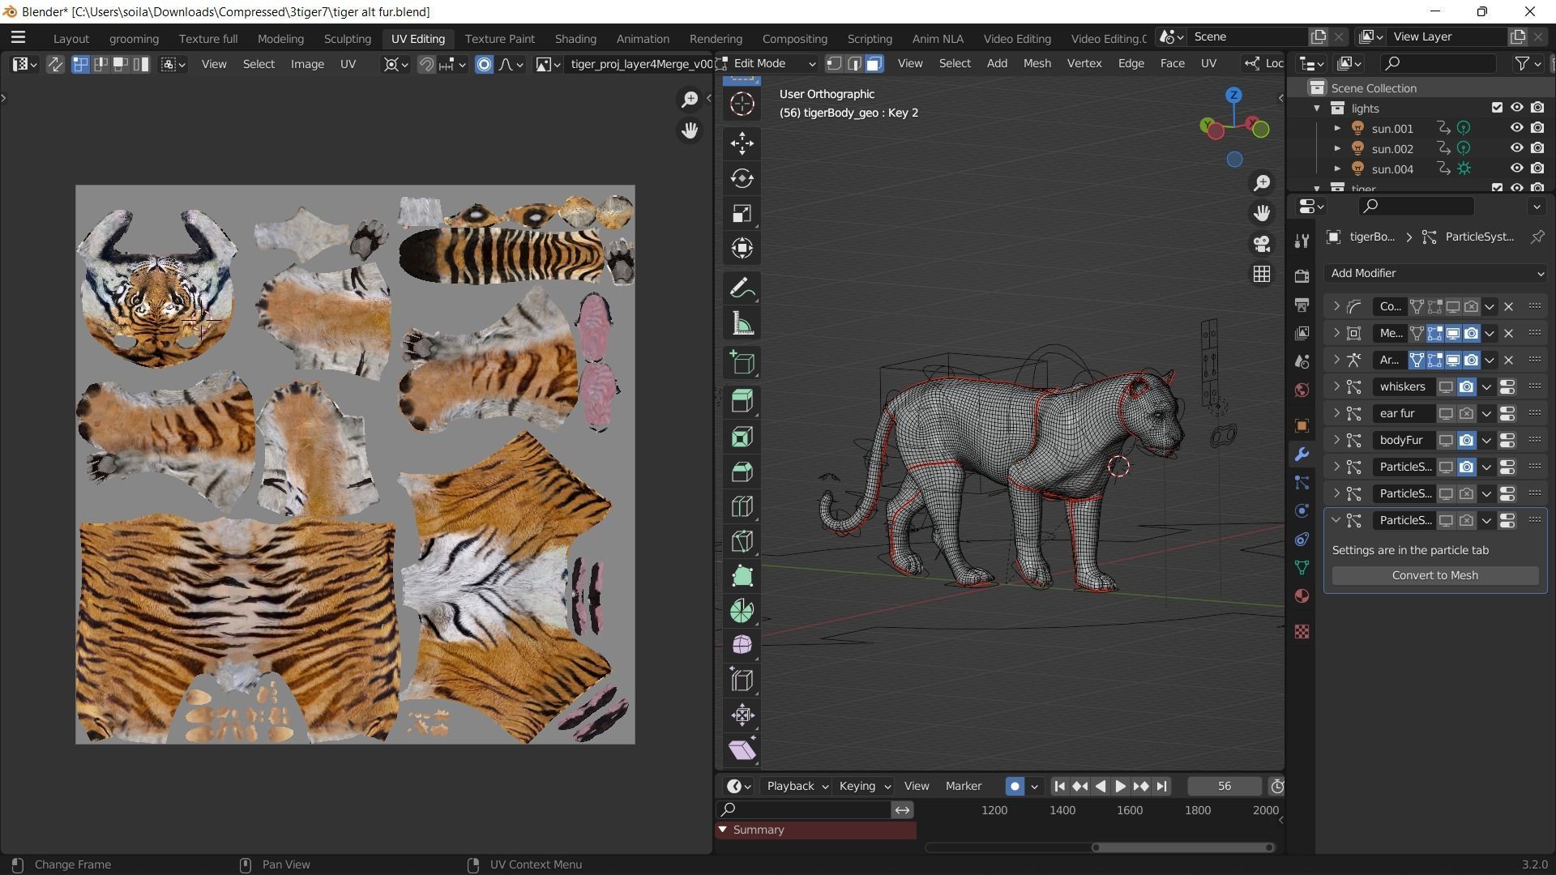
Task: Select the Rotate tool
Action: pos(742,178)
